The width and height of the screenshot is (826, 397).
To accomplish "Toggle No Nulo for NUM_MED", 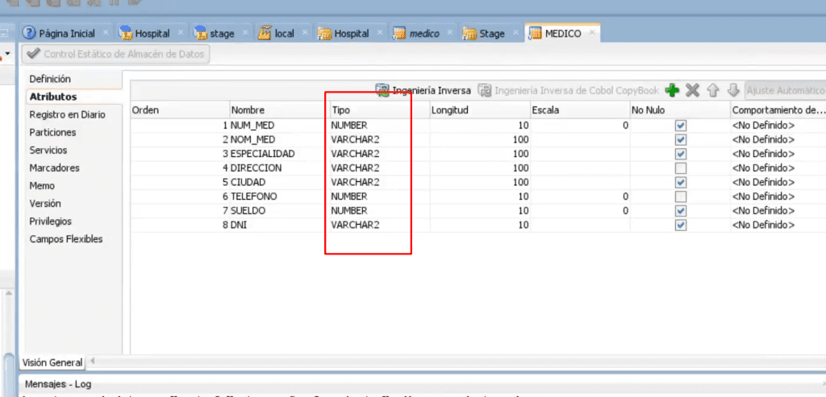I will pos(681,126).
